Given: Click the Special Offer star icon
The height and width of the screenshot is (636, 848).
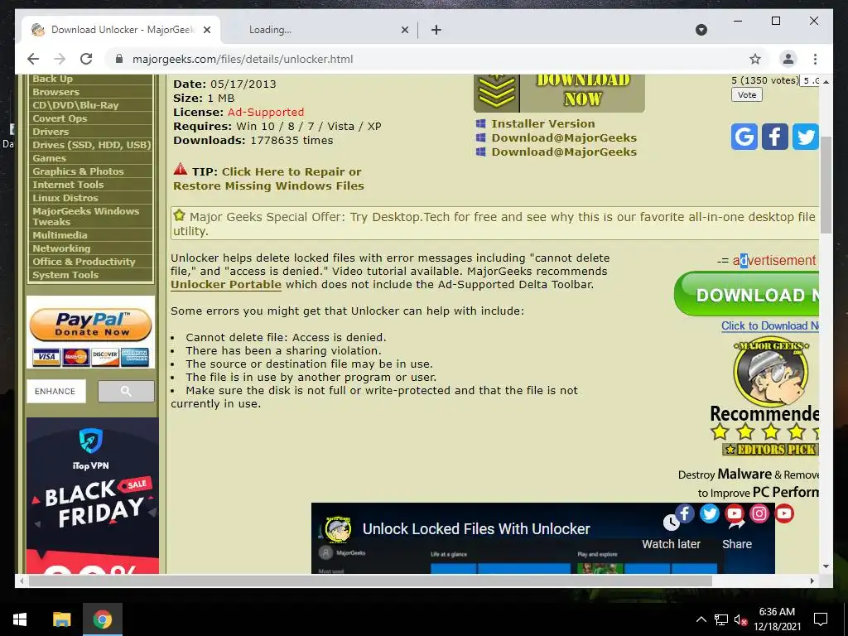Looking at the screenshot, I should click(179, 215).
